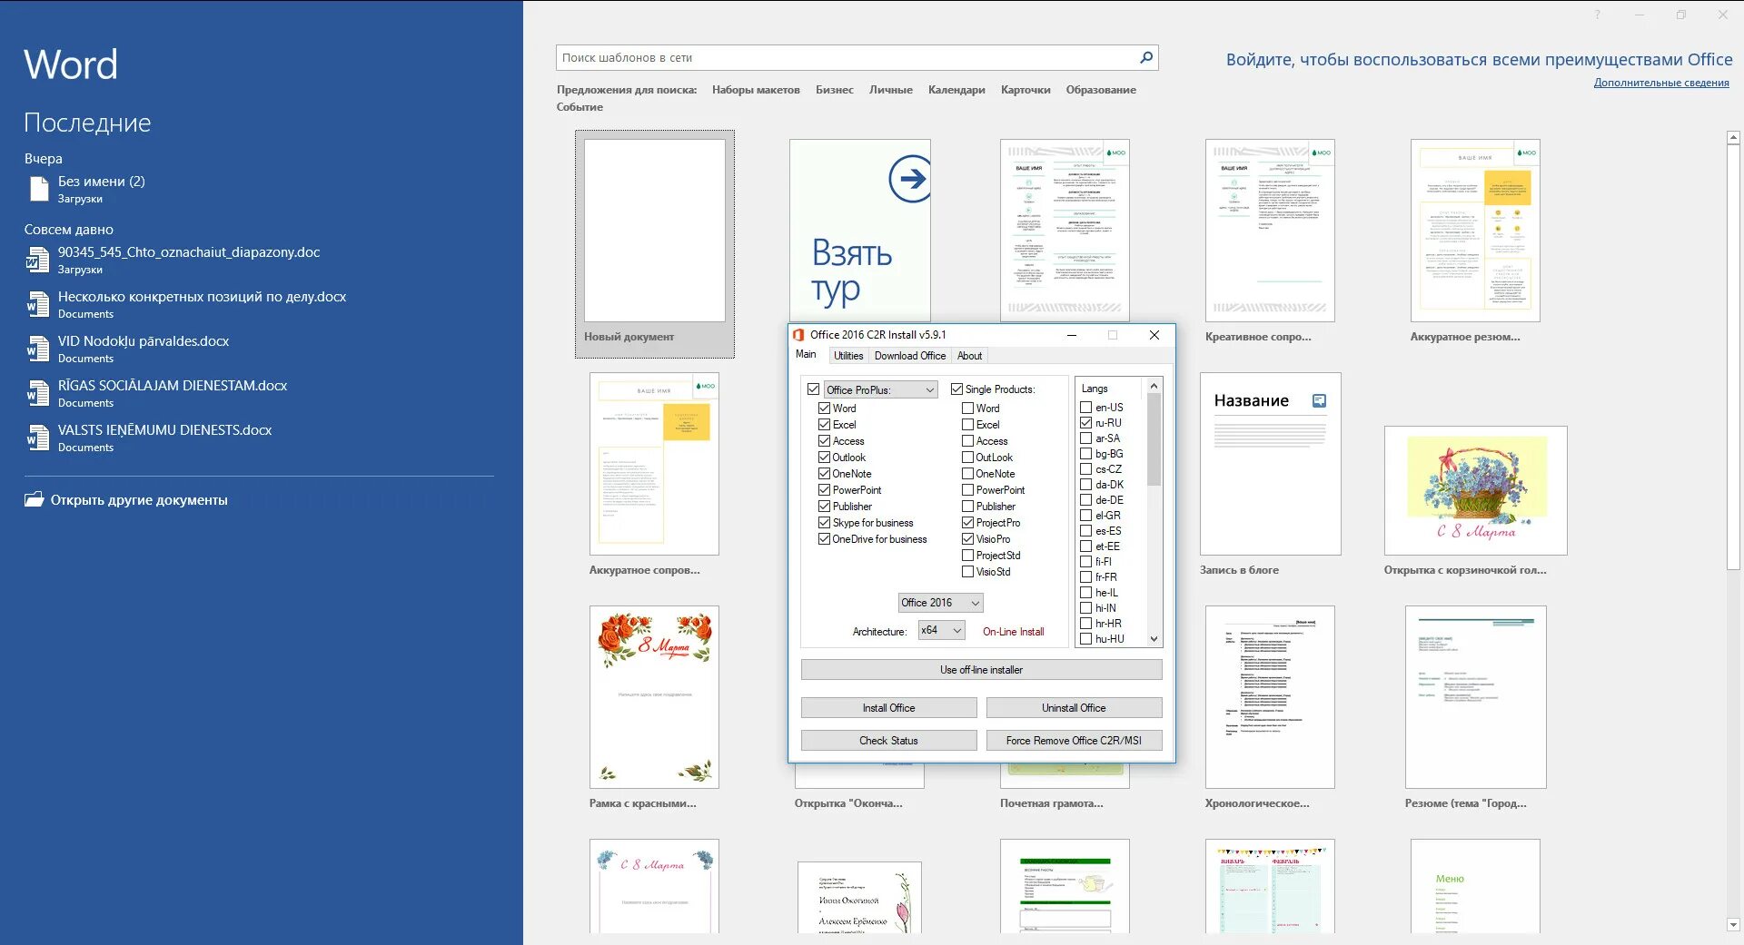This screenshot has height=945, width=1744.
Task: Open 'Открытка с корзиночкой' template thumbnail
Action: click(1475, 490)
